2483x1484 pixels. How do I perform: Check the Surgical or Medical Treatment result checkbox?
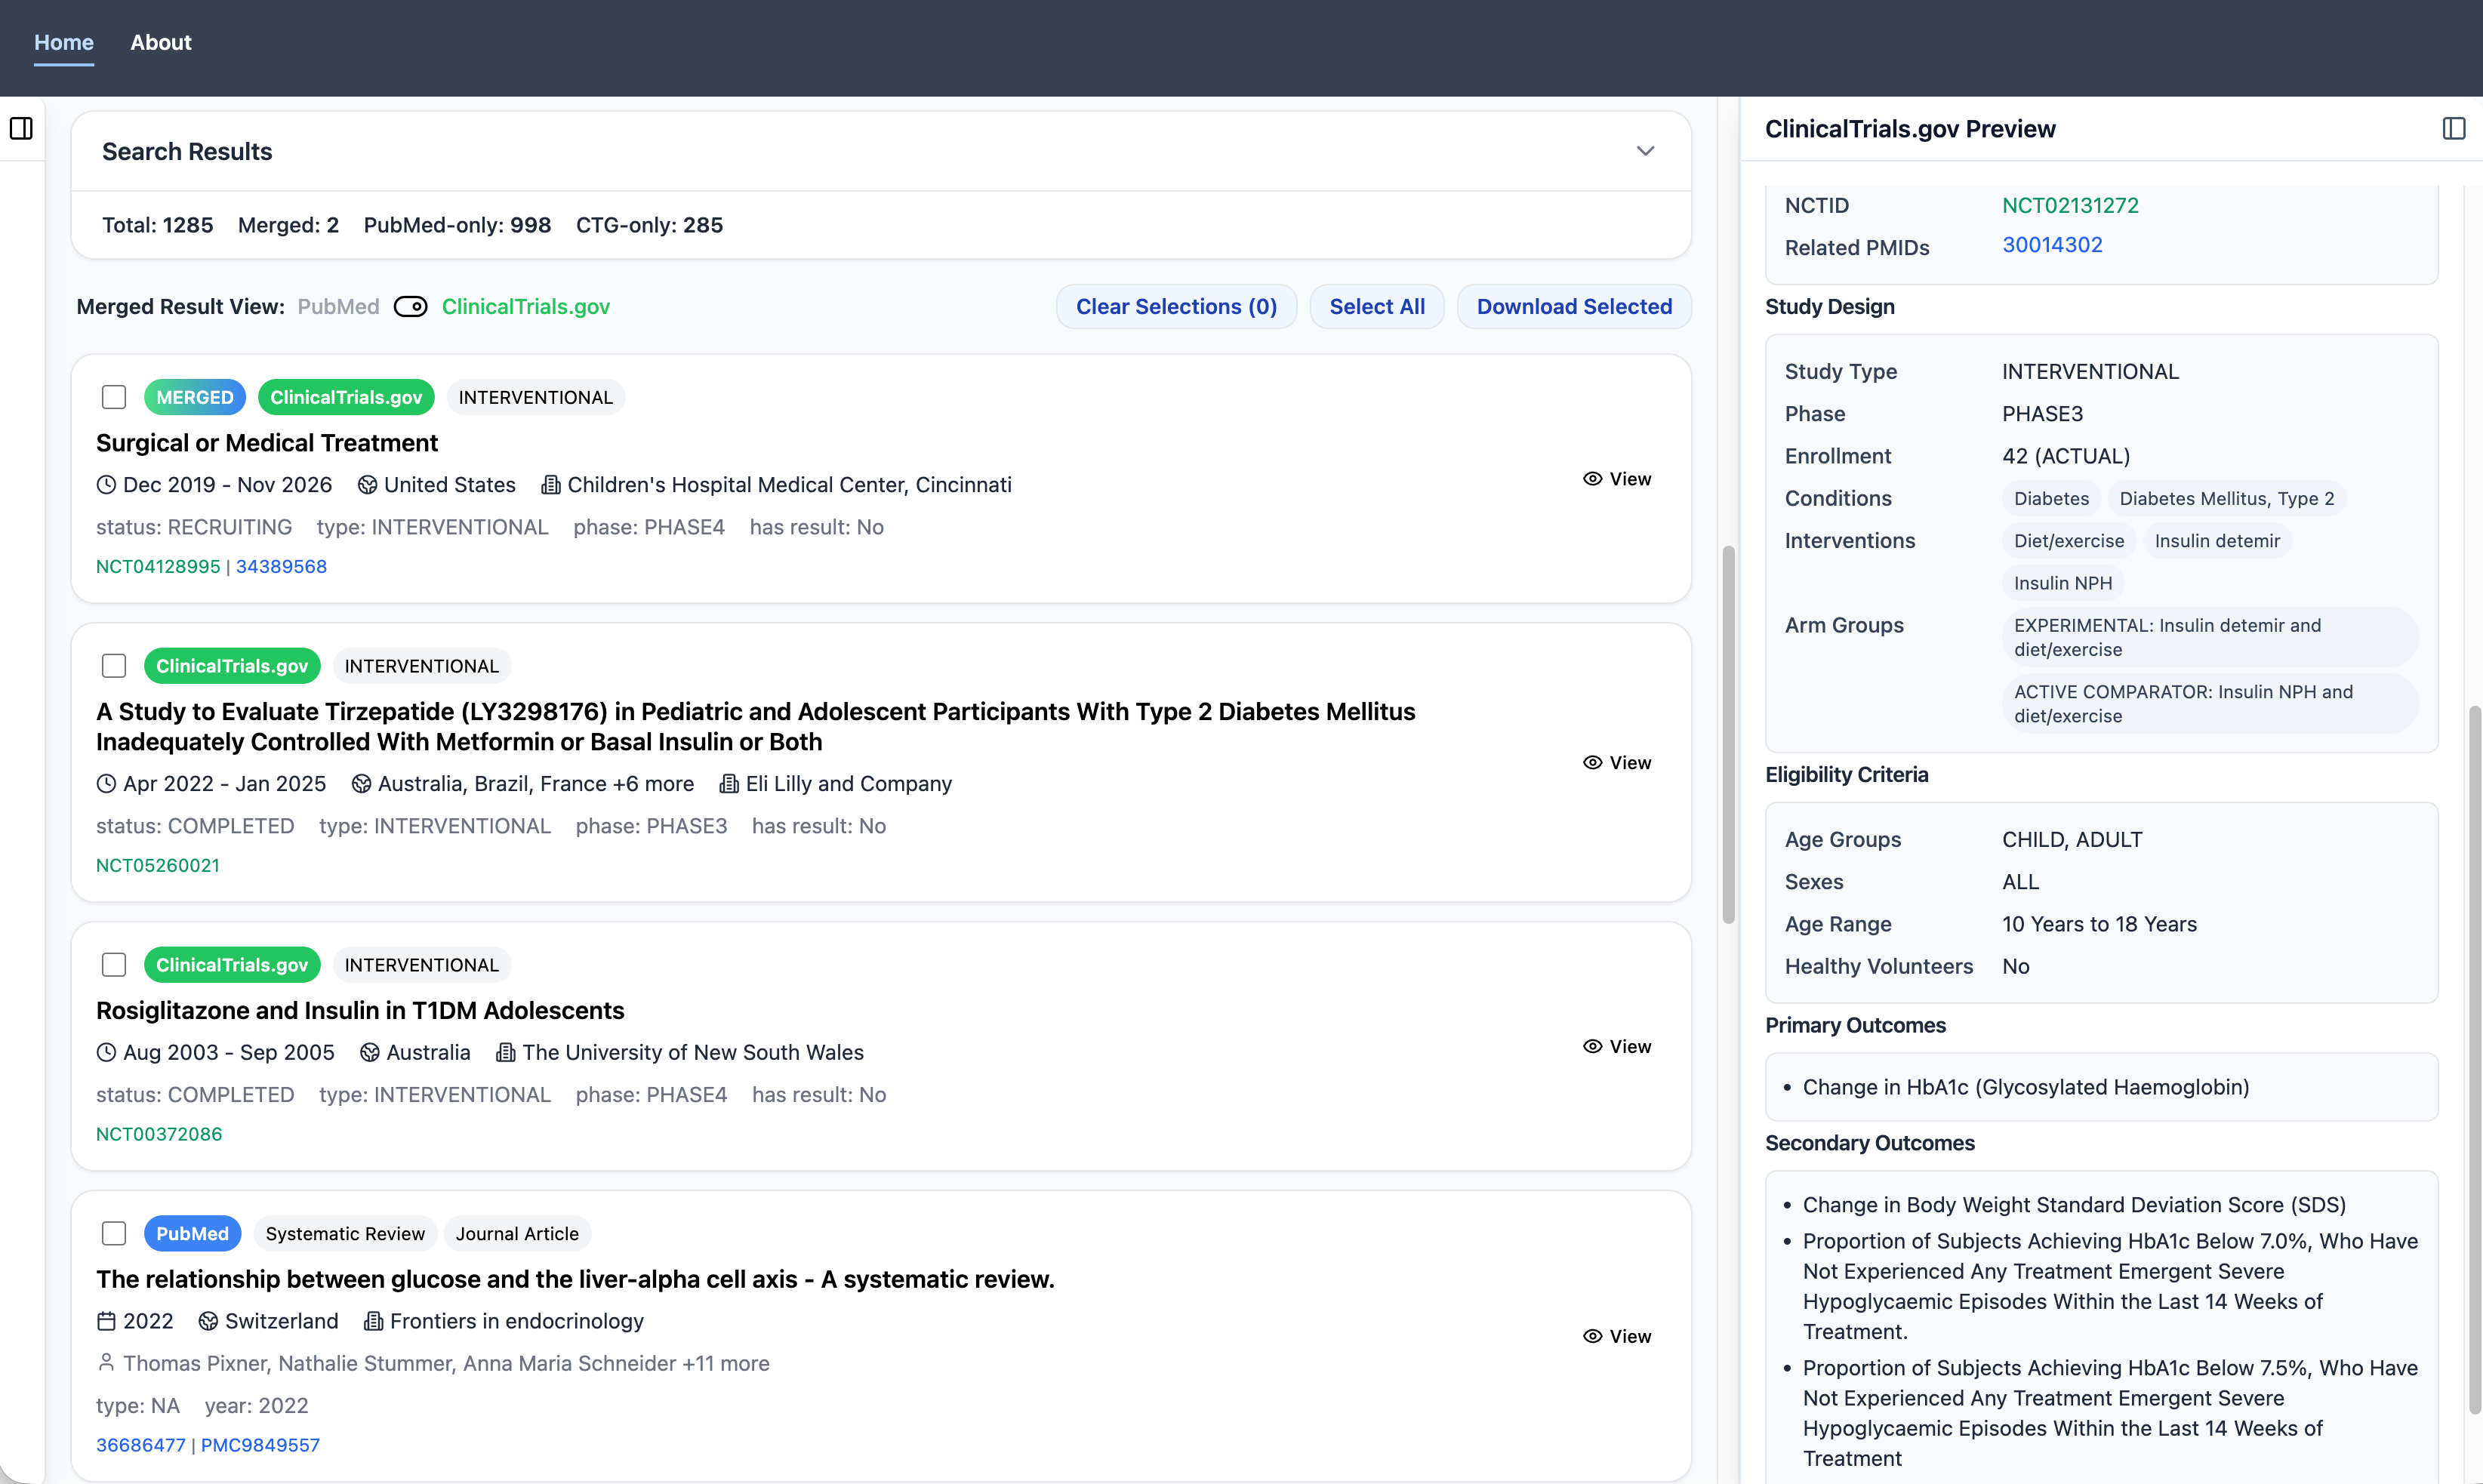114,397
